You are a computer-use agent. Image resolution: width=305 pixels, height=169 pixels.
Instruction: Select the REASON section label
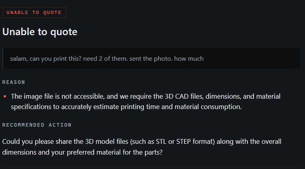pos(14,82)
